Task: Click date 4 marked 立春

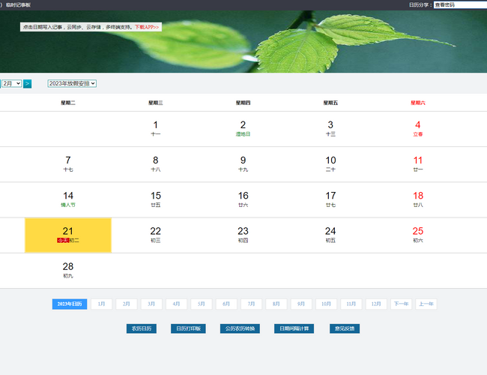Action: [418, 129]
